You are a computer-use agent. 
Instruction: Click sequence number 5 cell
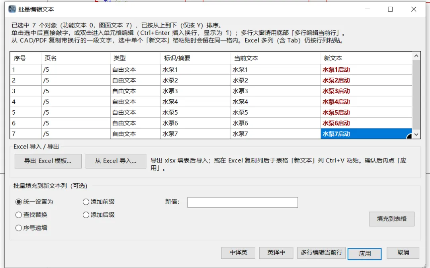point(26,112)
